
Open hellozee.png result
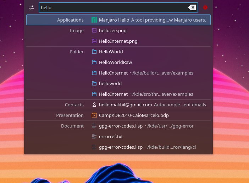[x=118, y=30]
